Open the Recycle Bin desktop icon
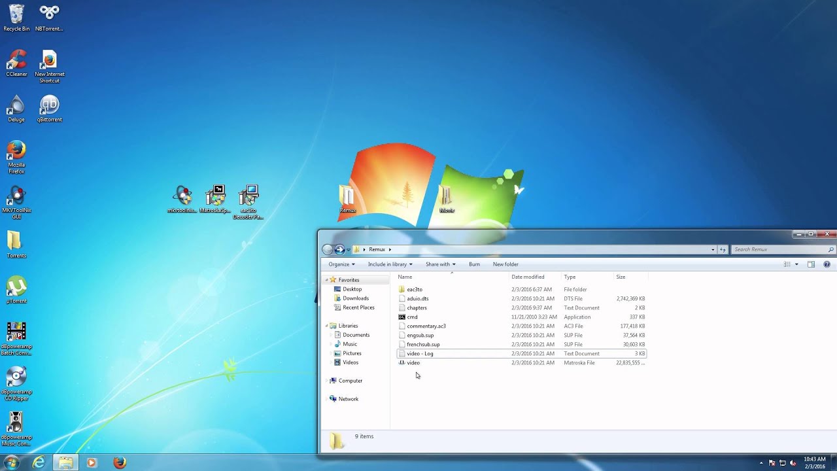 pyautogui.click(x=16, y=18)
